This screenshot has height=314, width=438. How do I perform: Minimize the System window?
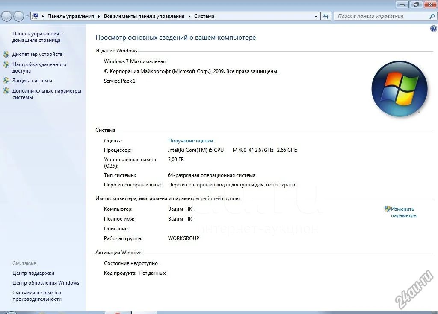[402, 4]
